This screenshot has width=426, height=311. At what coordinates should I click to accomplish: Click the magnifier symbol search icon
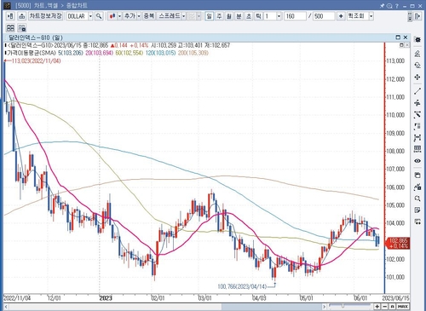pyautogui.click(x=99, y=16)
